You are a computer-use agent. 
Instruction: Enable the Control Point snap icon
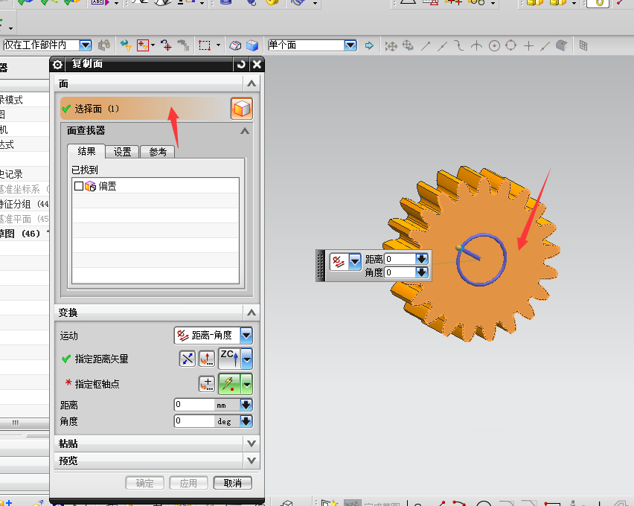click(x=459, y=45)
